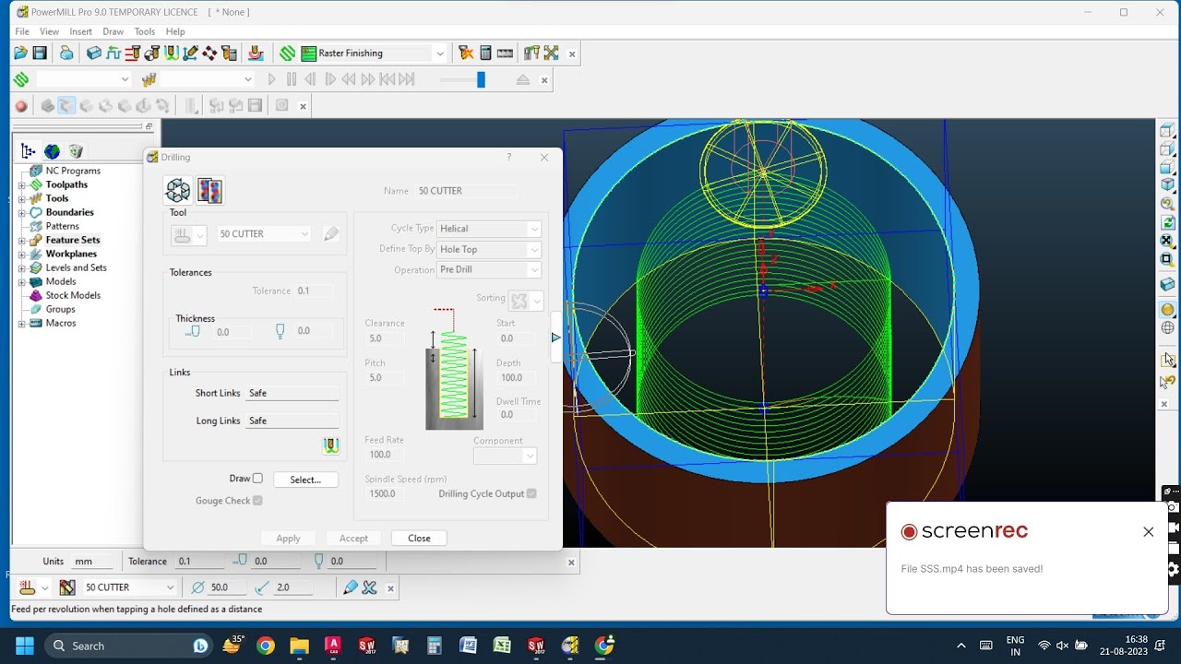
Task: Toggle shaded view yellow sphere icon
Action: click(1167, 310)
